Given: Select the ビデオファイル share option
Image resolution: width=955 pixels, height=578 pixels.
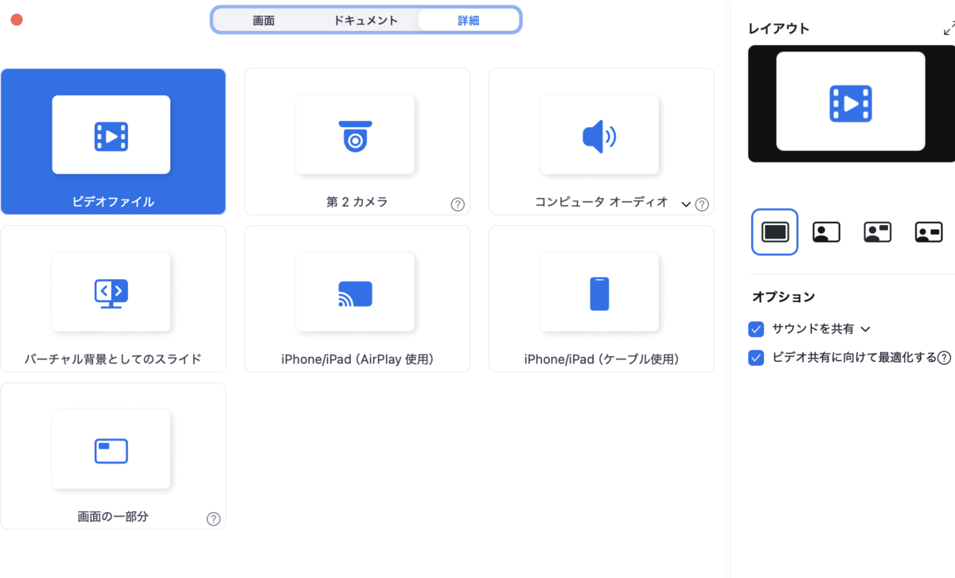Looking at the screenshot, I should (x=112, y=142).
